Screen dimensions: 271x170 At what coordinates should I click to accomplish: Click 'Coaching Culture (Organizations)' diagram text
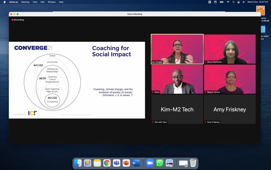point(52,79)
